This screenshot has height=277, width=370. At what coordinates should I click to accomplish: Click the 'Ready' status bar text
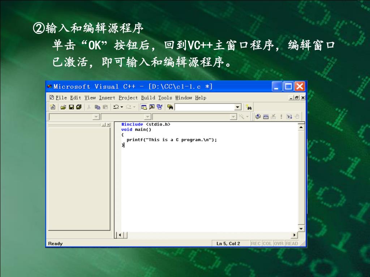pyautogui.click(x=55, y=243)
